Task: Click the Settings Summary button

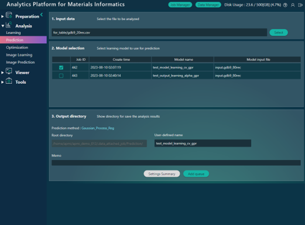Action: [162, 174]
